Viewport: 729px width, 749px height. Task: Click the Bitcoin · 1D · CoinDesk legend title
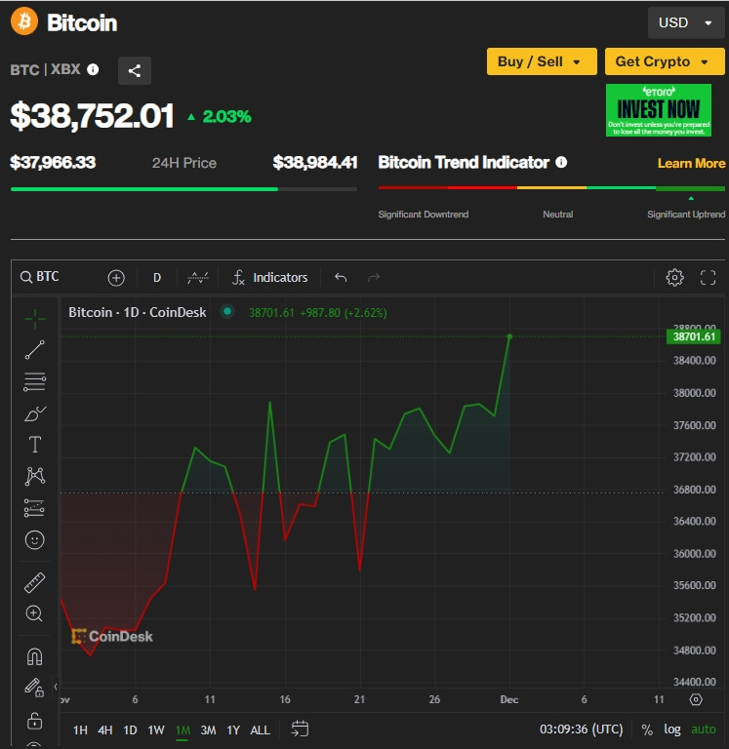pyautogui.click(x=138, y=312)
